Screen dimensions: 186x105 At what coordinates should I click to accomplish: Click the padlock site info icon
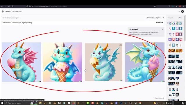click(x=30, y=6)
